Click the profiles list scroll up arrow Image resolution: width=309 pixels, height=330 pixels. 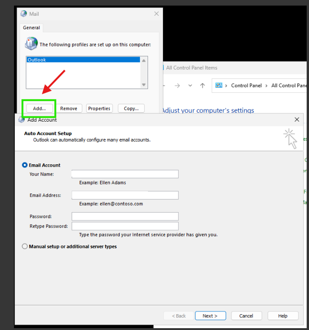144,61
